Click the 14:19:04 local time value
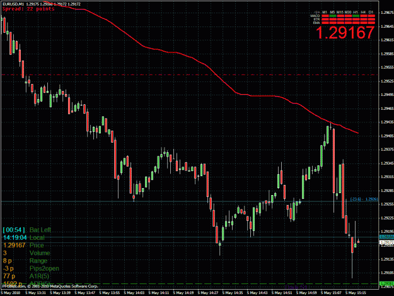 pyautogui.click(x=15, y=238)
